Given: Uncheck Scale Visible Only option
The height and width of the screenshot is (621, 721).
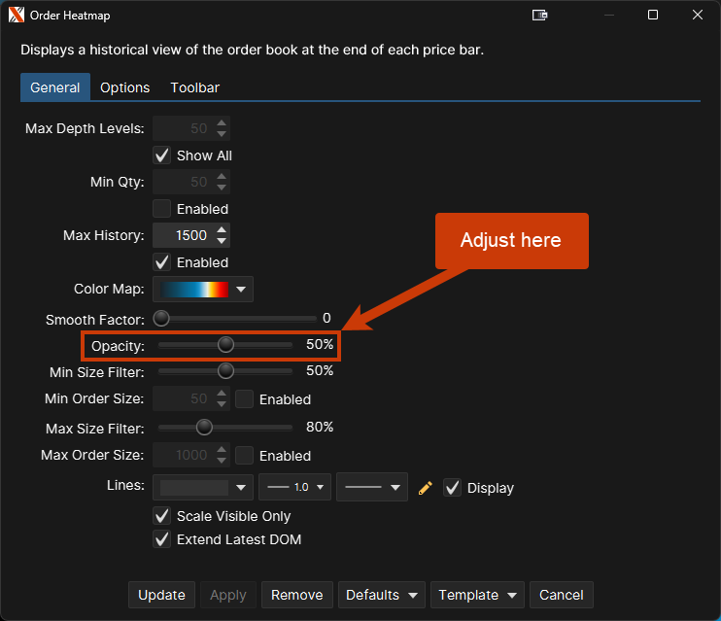Looking at the screenshot, I should pyautogui.click(x=162, y=516).
